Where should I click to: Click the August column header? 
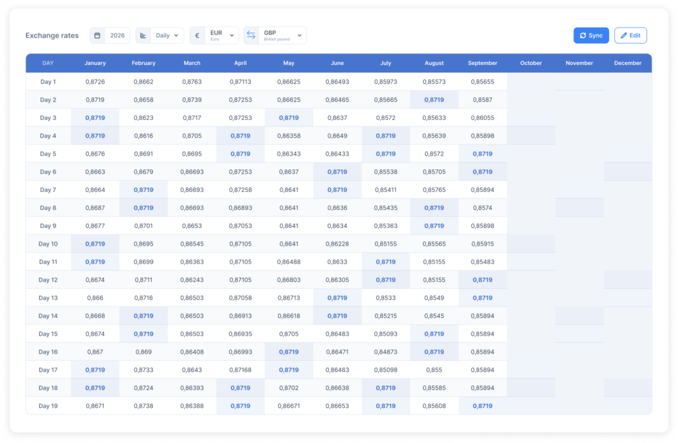(434, 63)
